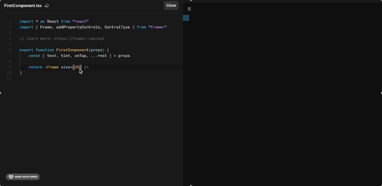Click the value 20 in the size attribute
The width and height of the screenshot is (382, 186).
[77, 67]
